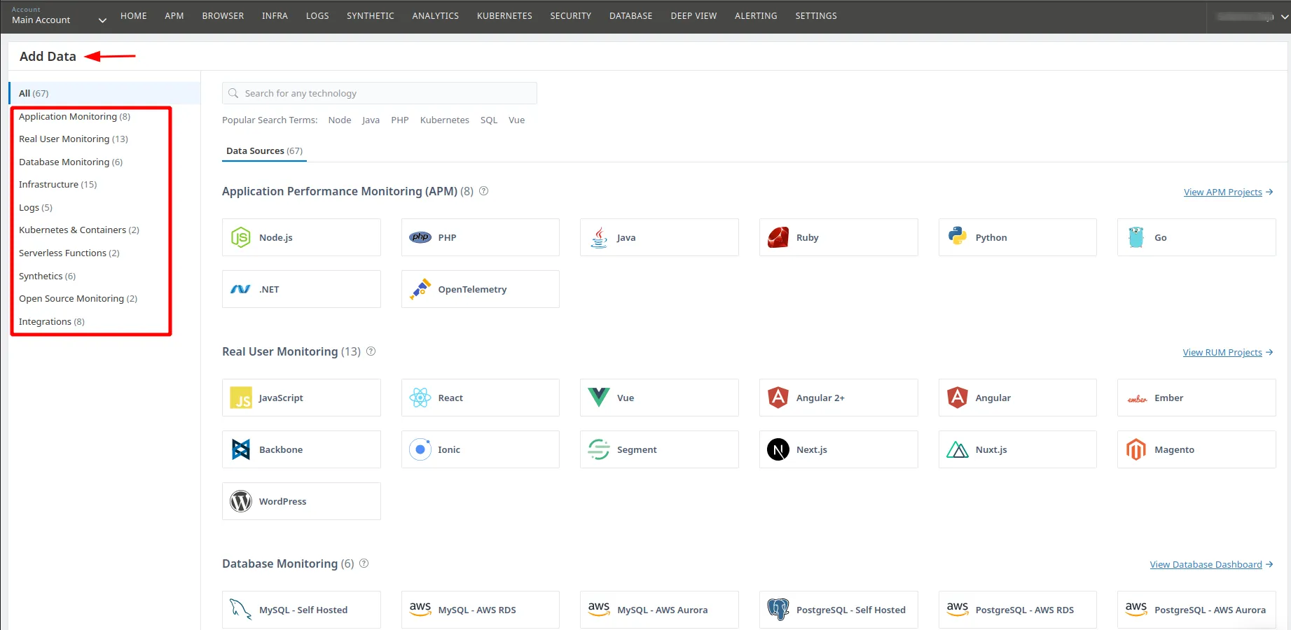
Task: Select the Ember logo icon
Action: pos(1137,398)
